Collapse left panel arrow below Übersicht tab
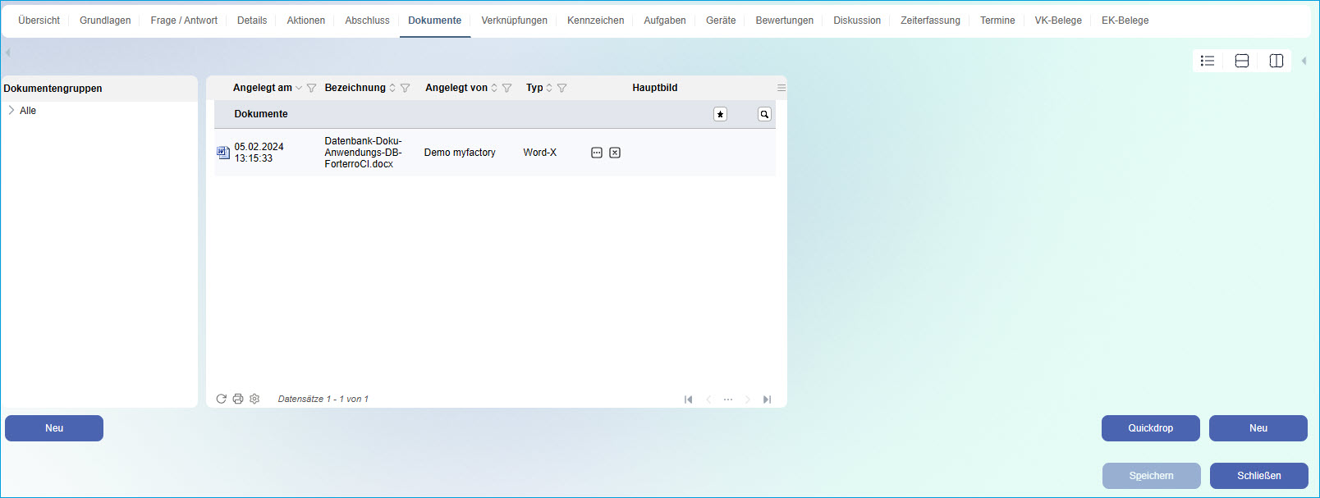 [7, 53]
